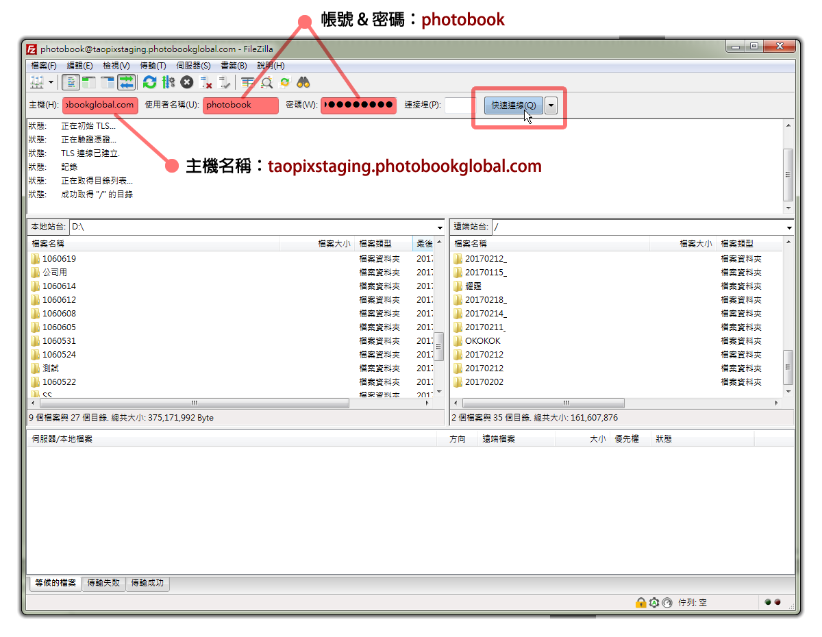
Task: Click the folder icon beside 耀霆
Action: 458,286
